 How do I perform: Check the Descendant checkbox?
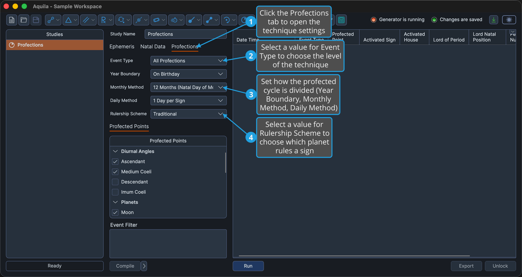[115, 182]
